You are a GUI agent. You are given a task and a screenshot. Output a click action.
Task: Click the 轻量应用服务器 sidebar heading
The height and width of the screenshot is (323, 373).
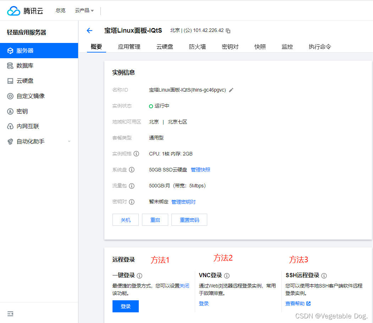pyautogui.click(x=26, y=32)
